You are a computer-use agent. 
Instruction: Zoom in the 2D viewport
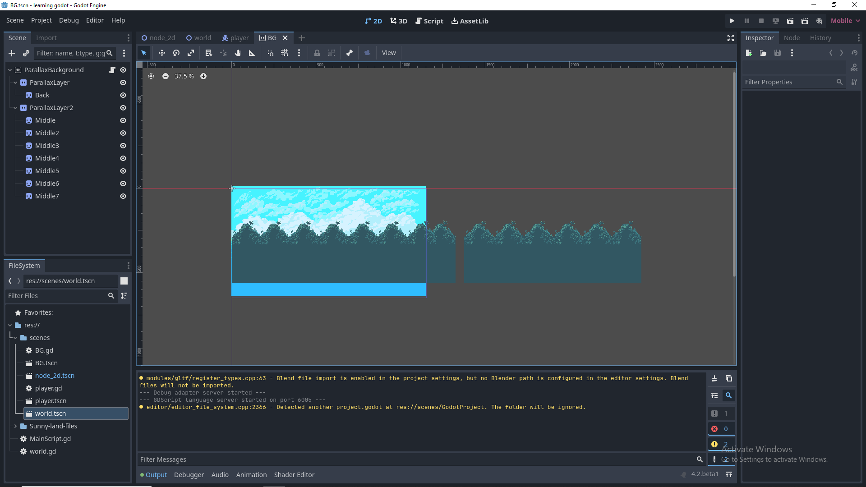point(203,76)
